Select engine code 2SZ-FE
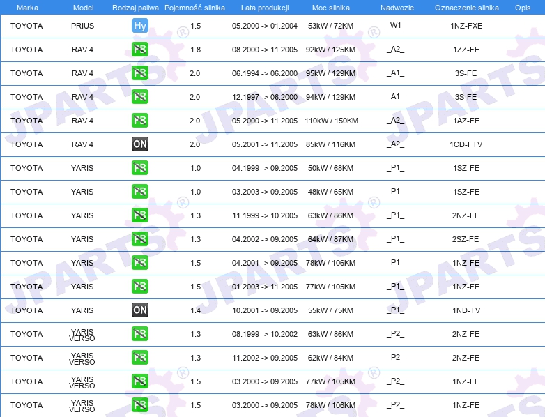This screenshot has width=545, height=417. coord(466,239)
